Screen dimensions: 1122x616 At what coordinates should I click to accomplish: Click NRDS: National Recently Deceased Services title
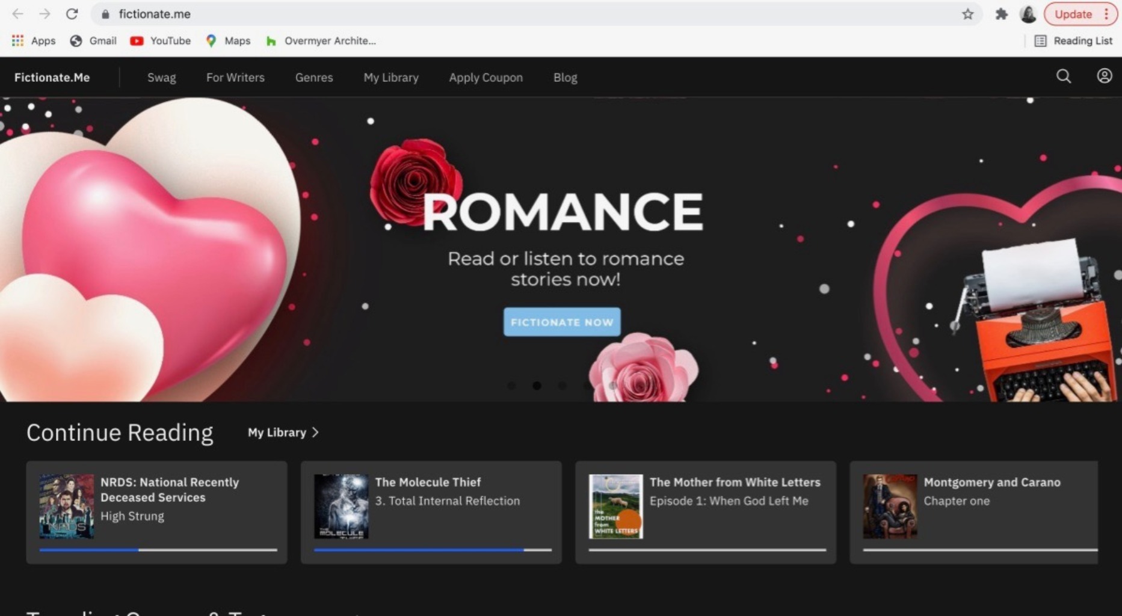pyautogui.click(x=170, y=490)
